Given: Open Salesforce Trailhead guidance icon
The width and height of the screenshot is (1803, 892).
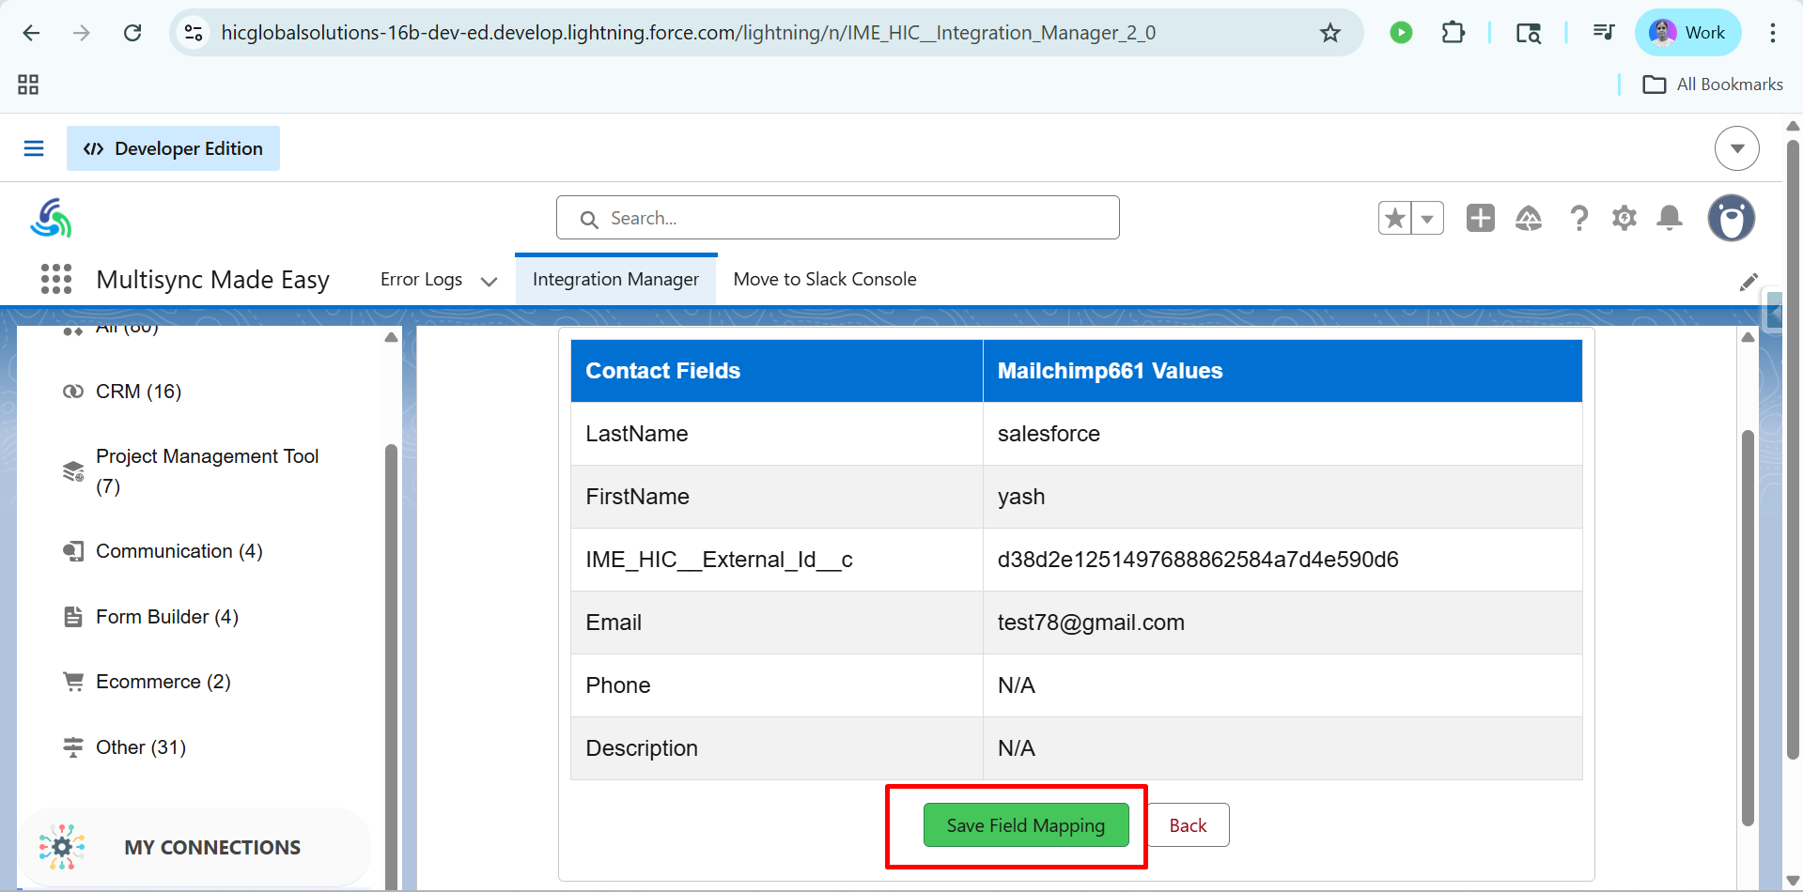Looking at the screenshot, I should [x=1529, y=219].
